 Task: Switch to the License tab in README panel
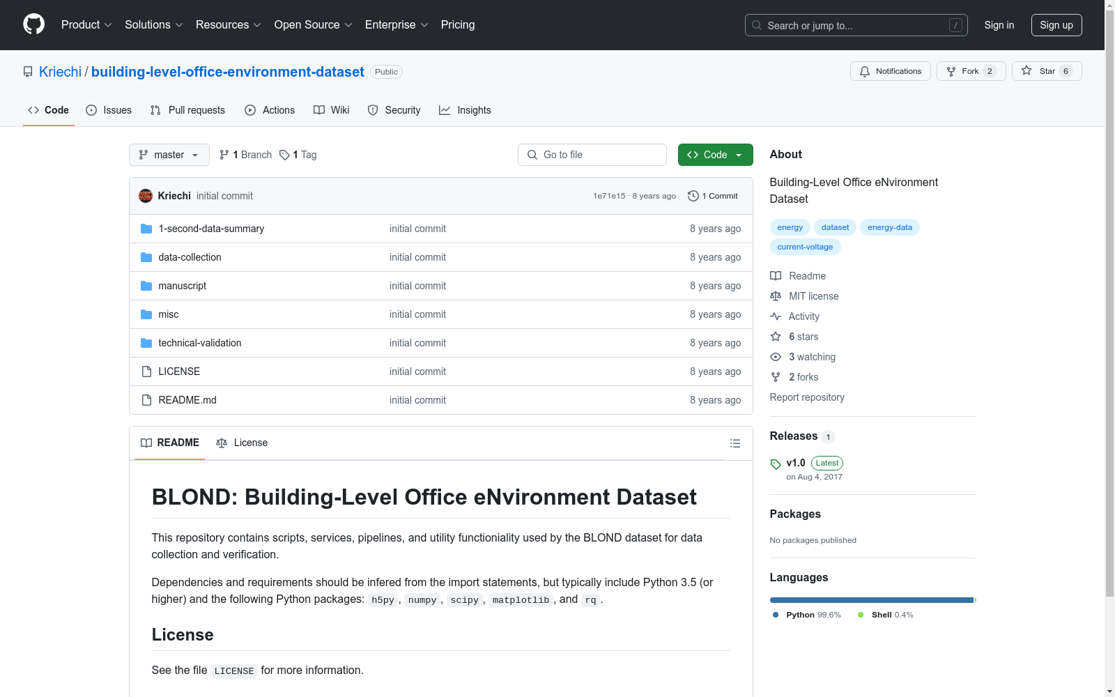[x=242, y=443]
